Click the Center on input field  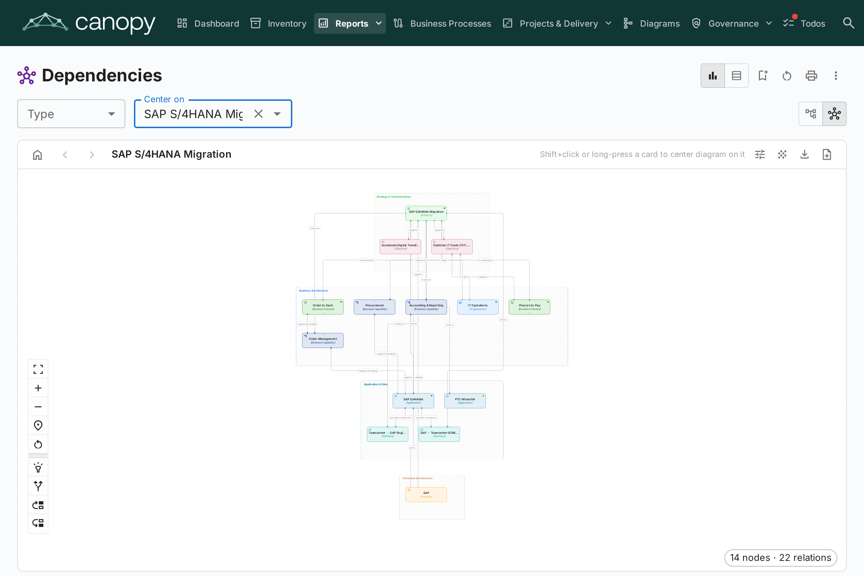click(x=194, y=114)
